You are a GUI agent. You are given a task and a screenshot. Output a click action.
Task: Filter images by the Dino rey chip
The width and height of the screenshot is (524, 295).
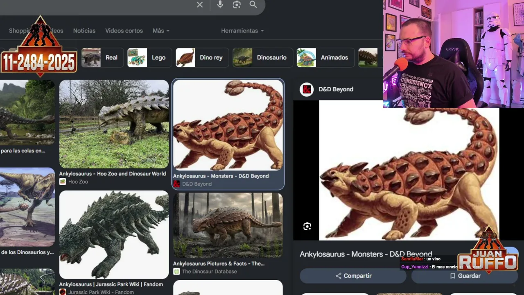202,58
